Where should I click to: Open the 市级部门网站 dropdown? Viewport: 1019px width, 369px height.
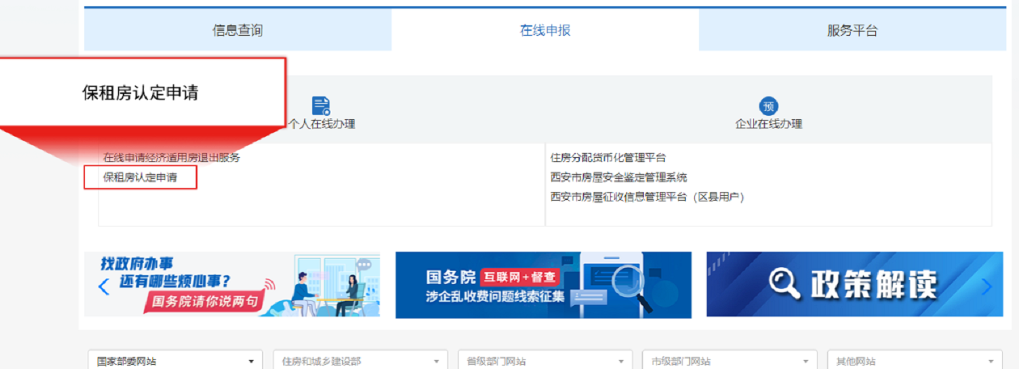[729, 361]
